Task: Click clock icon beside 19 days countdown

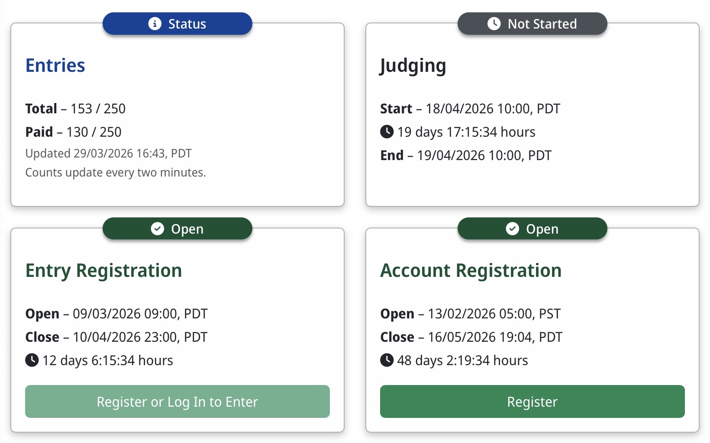Action: click(x=387, y=132)
